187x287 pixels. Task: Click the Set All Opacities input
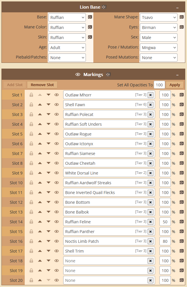(x=159, y=85)
